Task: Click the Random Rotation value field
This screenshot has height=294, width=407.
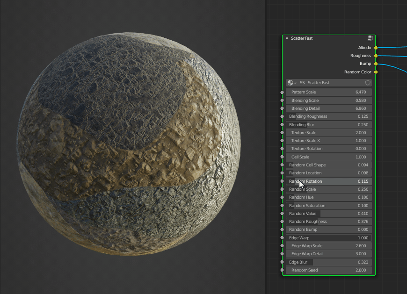Action: [327, 181]
